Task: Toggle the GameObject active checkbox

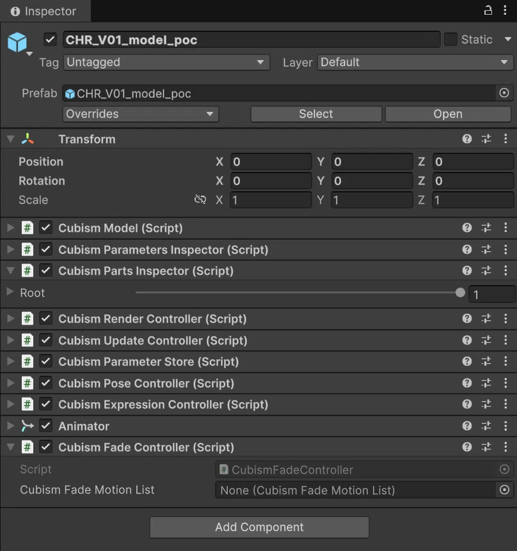Action: pyautogui.click(x=51, y=39)
